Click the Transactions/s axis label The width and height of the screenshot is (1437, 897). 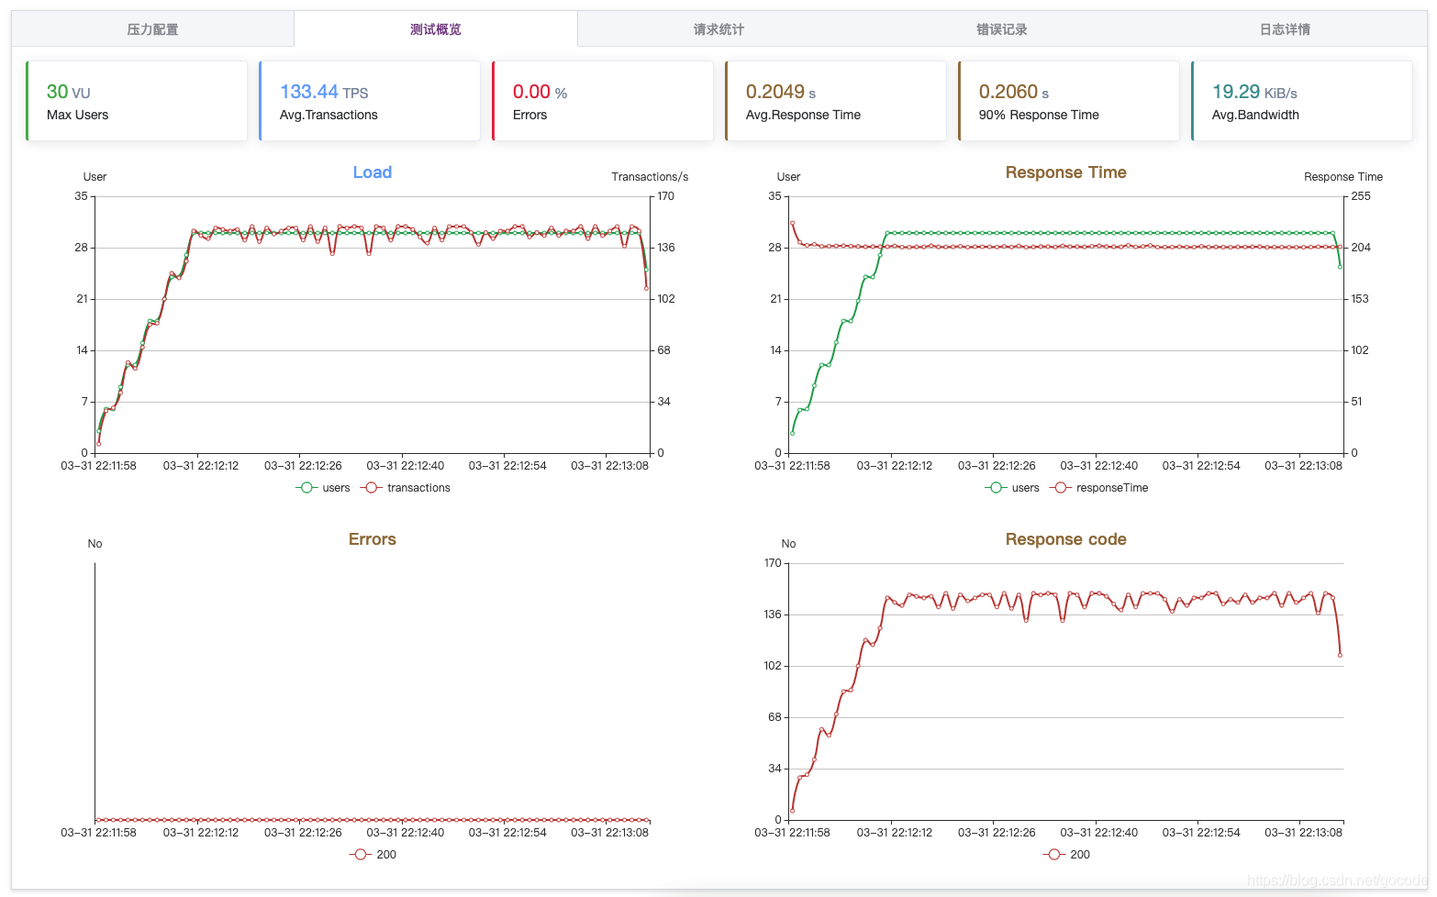click(650, 177)
